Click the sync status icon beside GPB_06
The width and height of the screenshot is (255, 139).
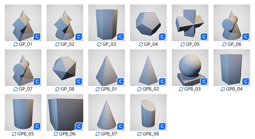point(56,134)
